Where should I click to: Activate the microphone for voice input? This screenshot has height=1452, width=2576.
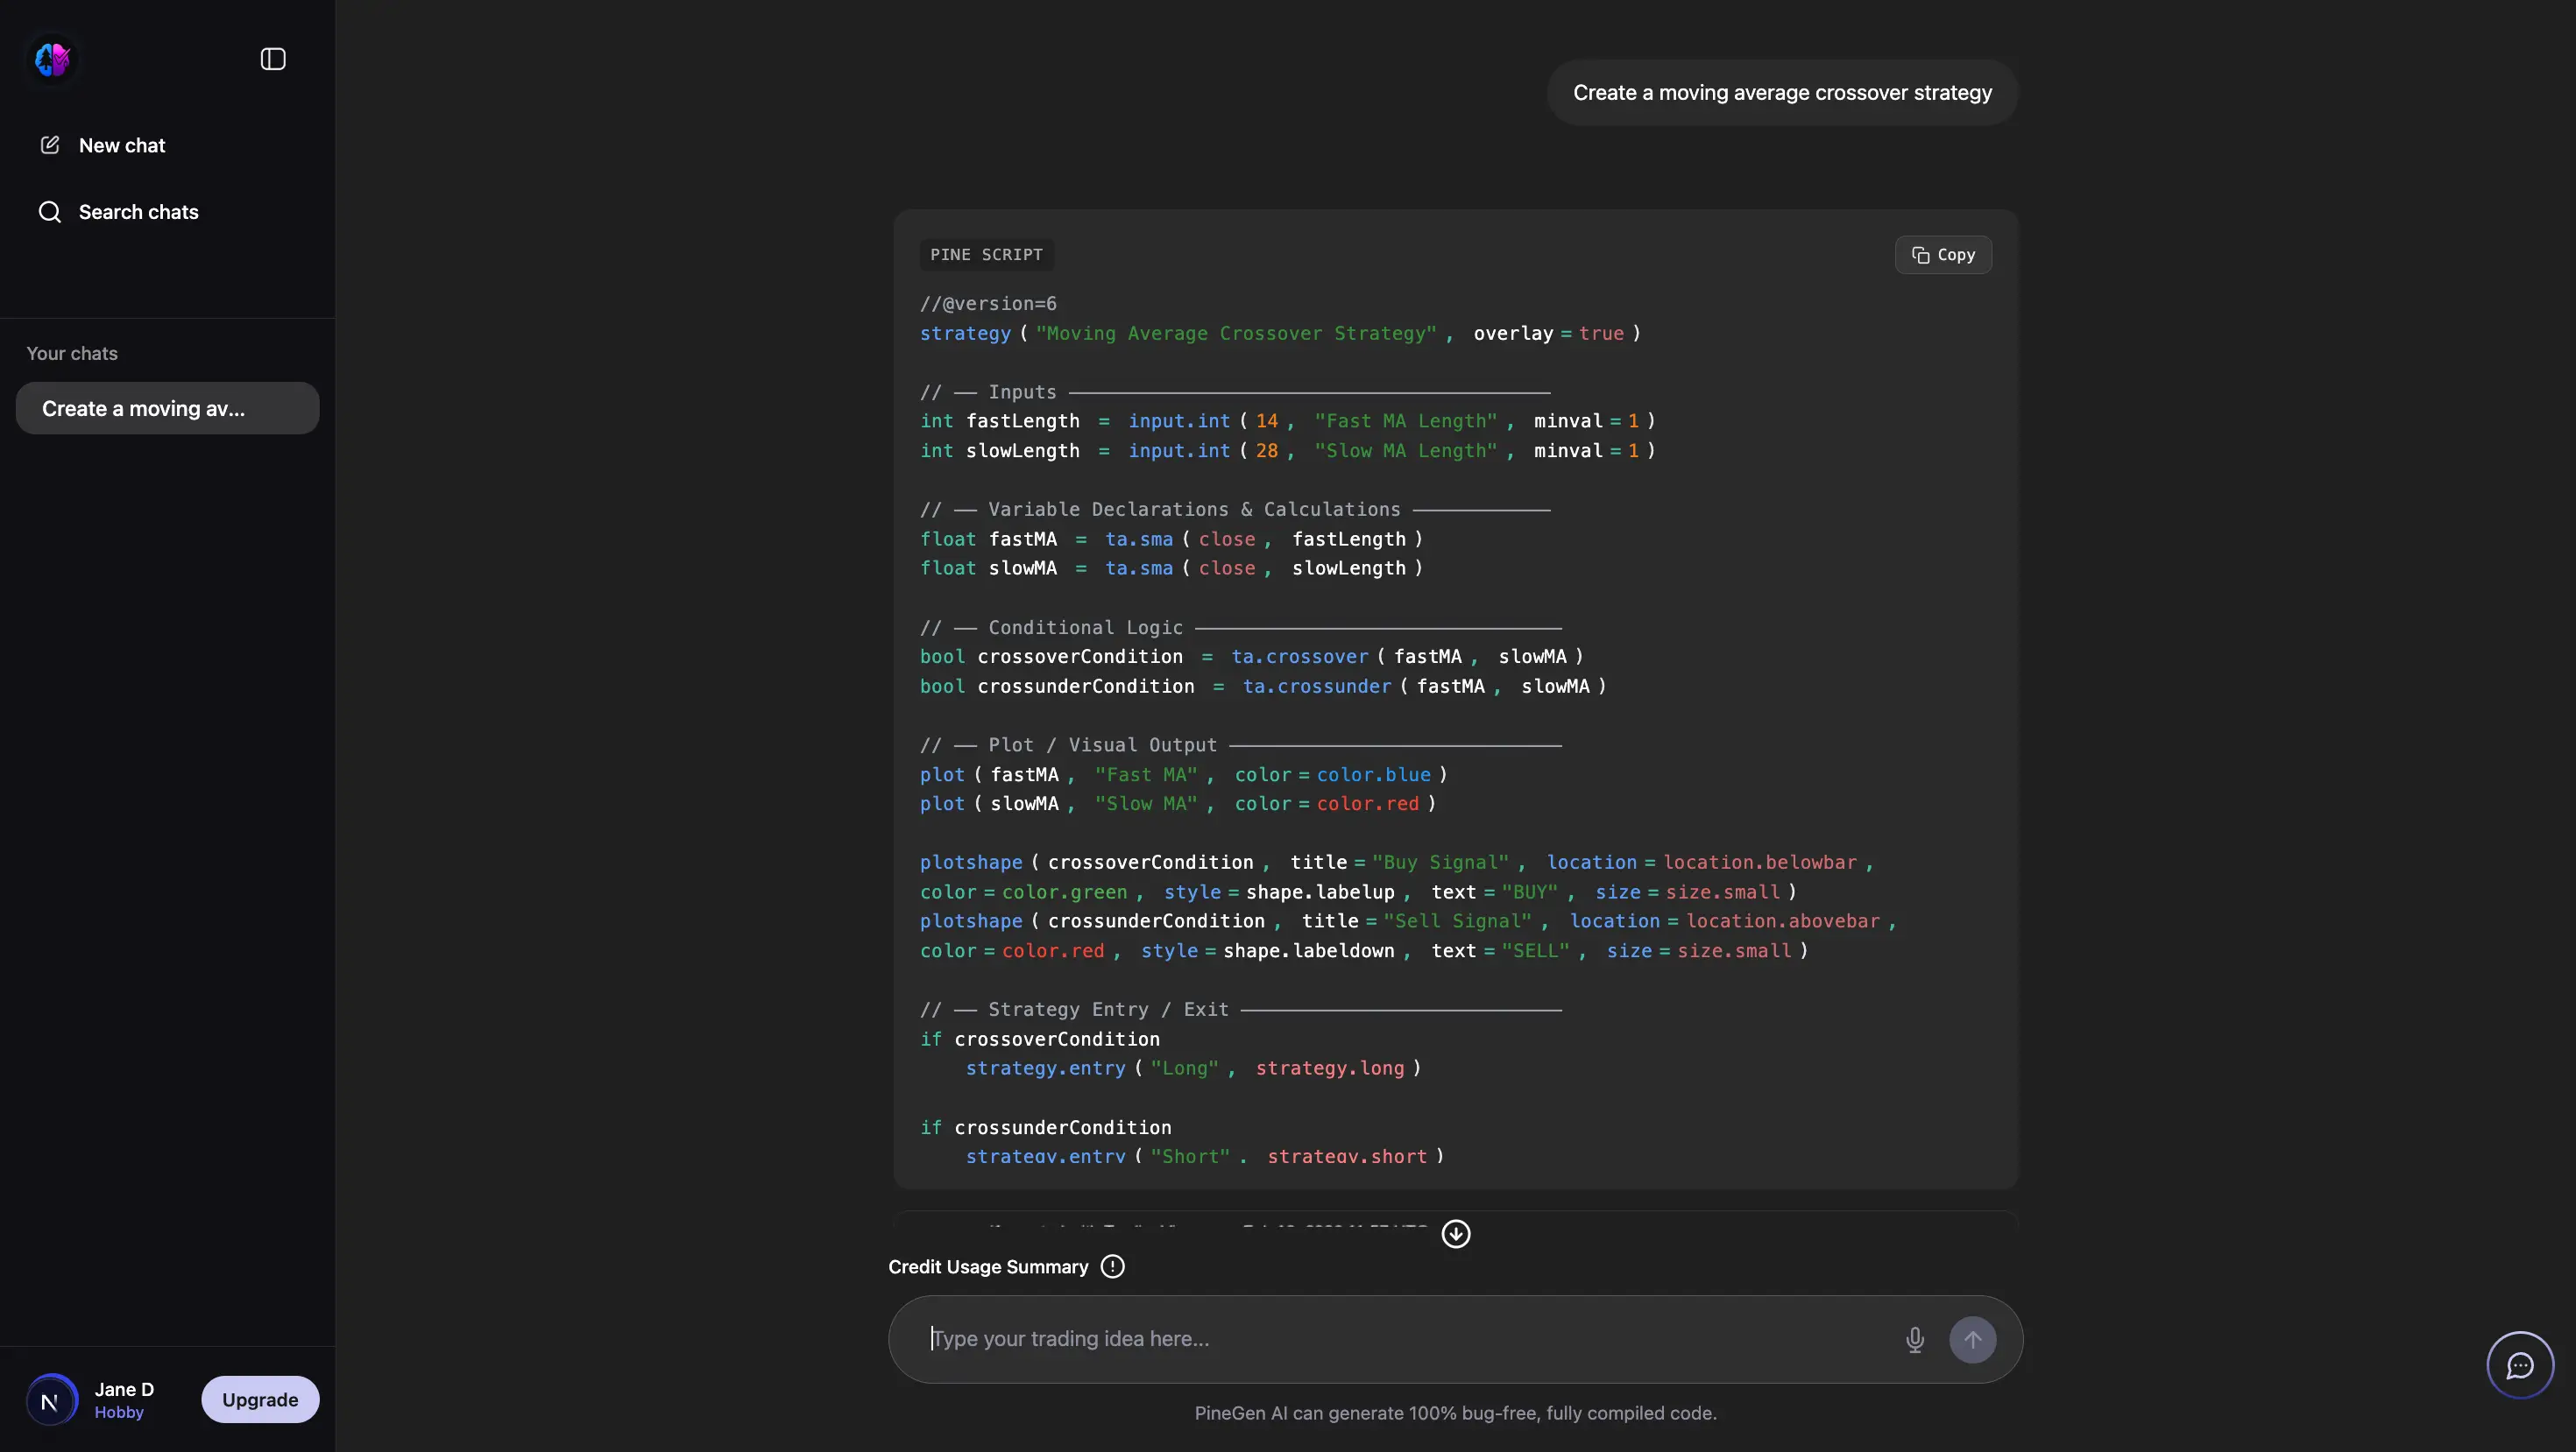1914,1339
